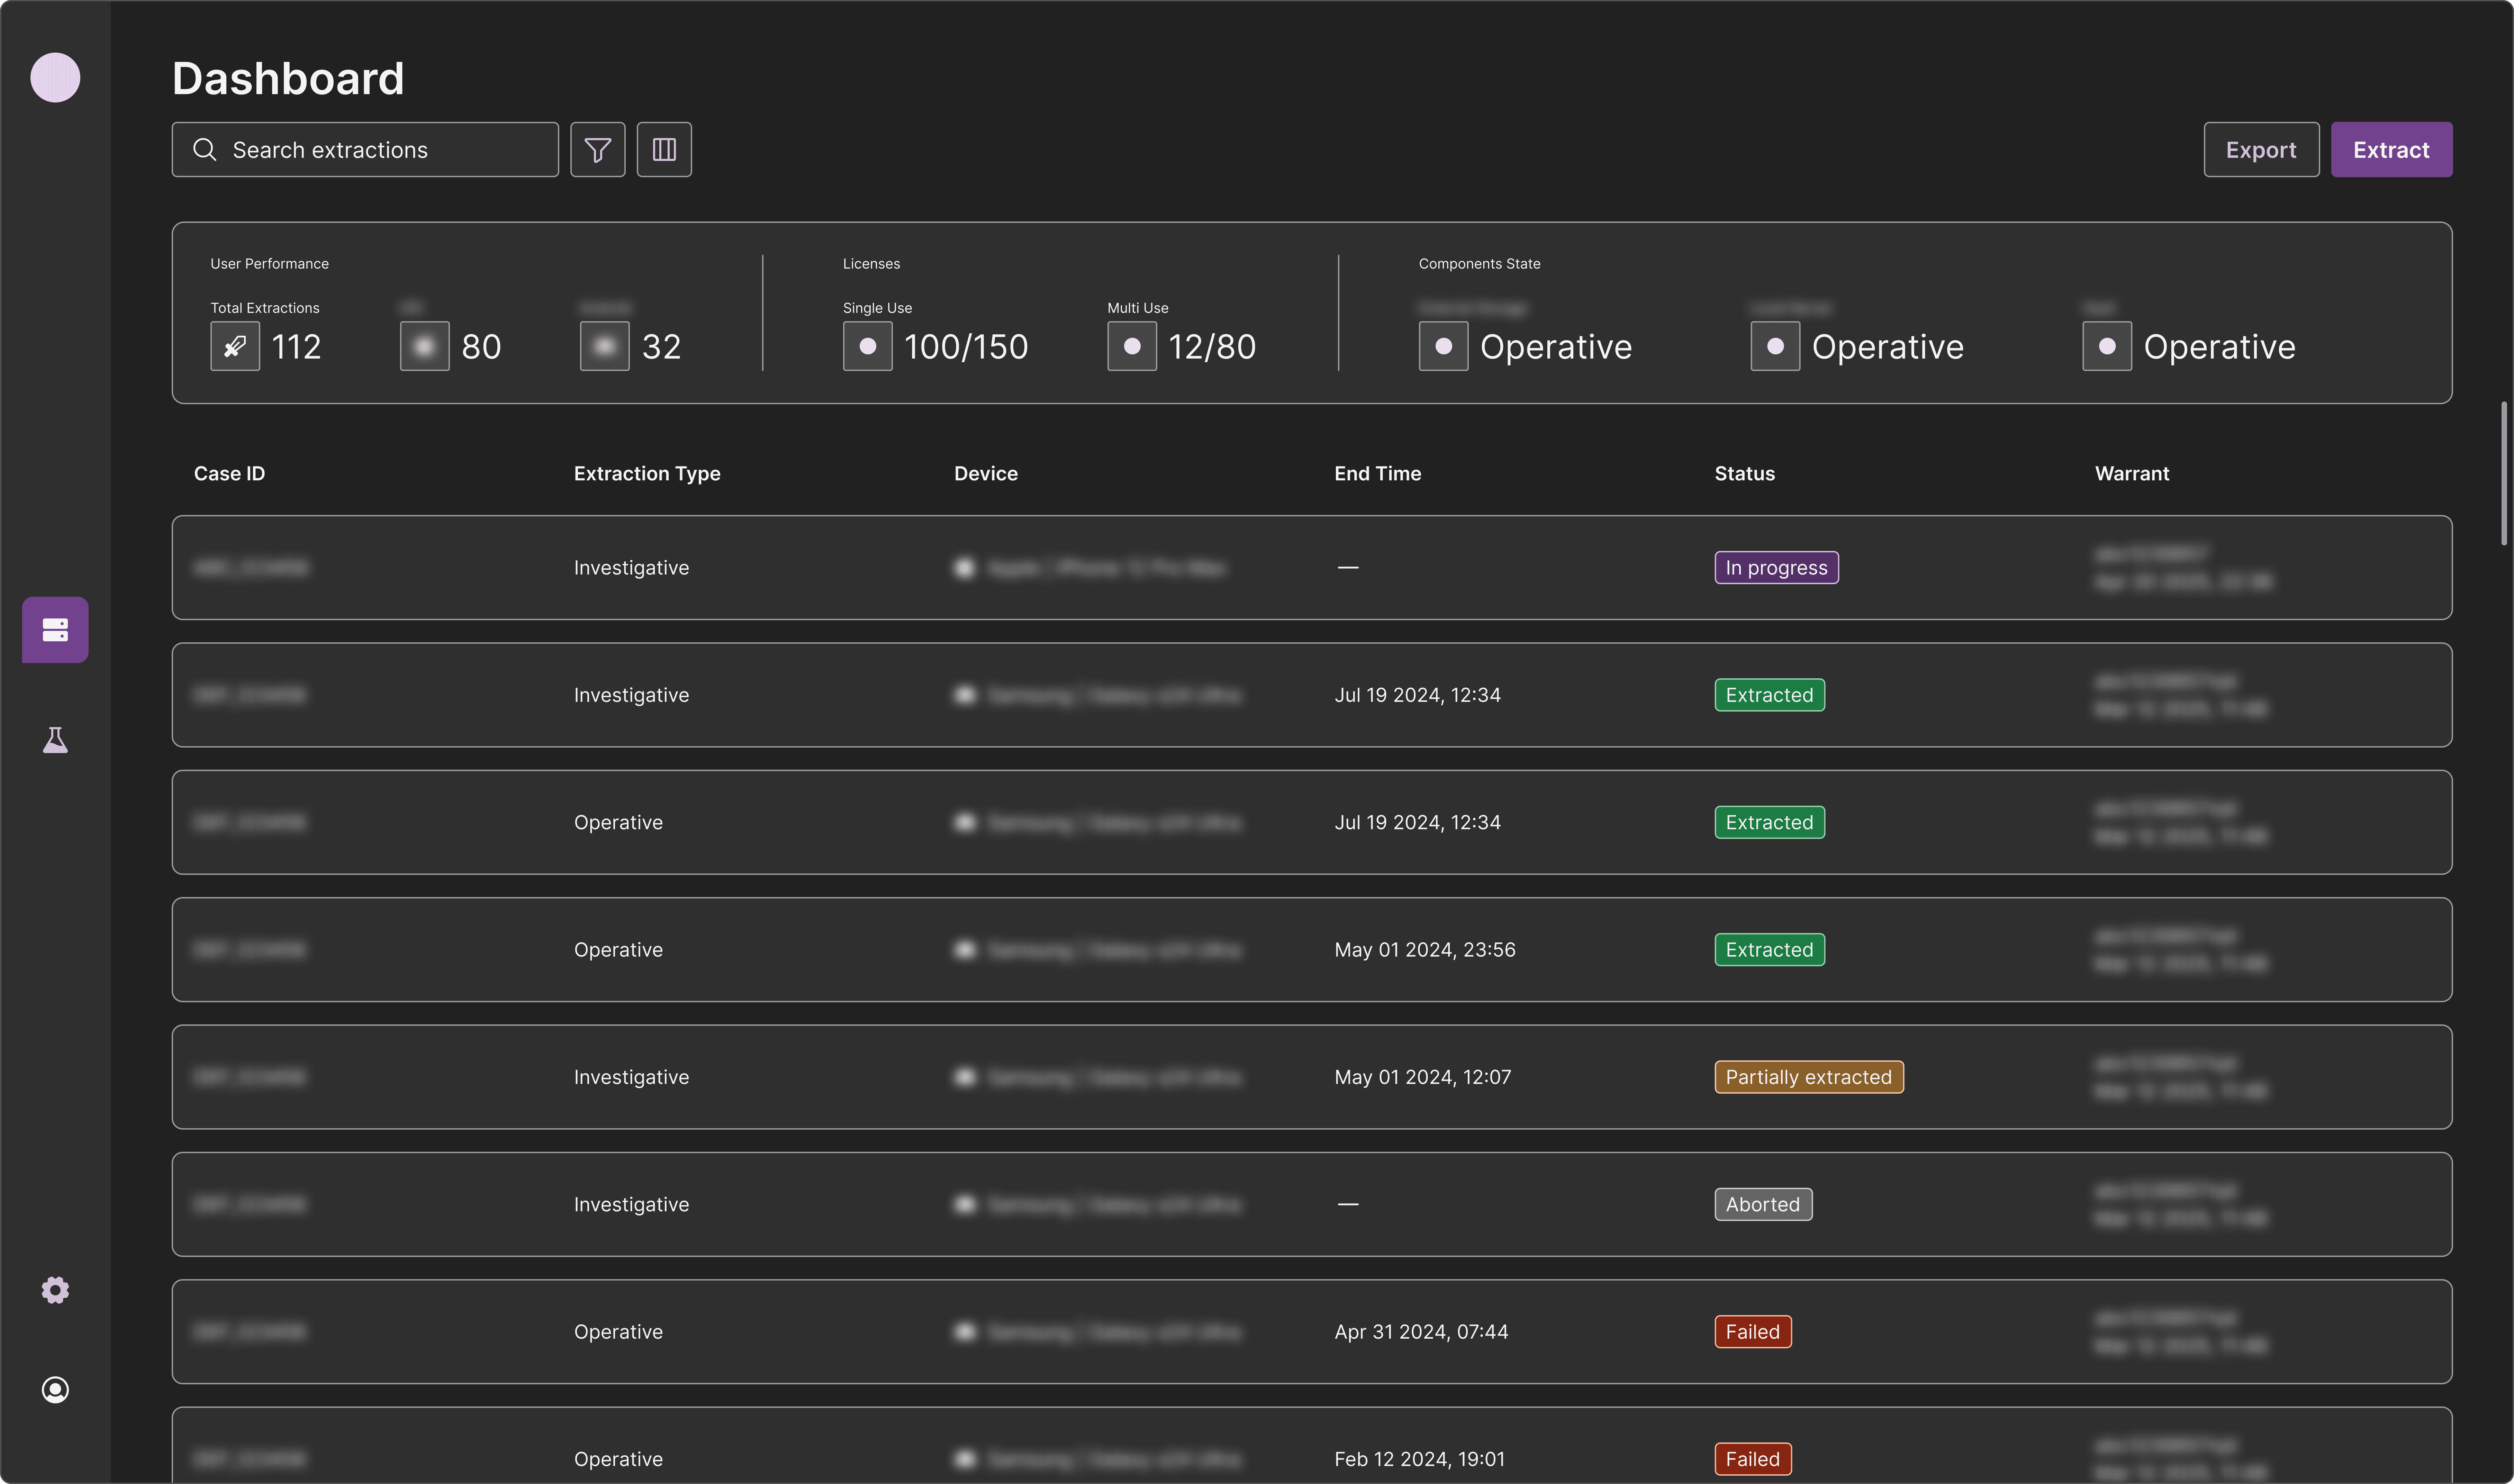Image resolution: width=2514 pixels, height=1484 pixels.
Task: Open the settings gear in sidebar
Action: click(55, 1290)
